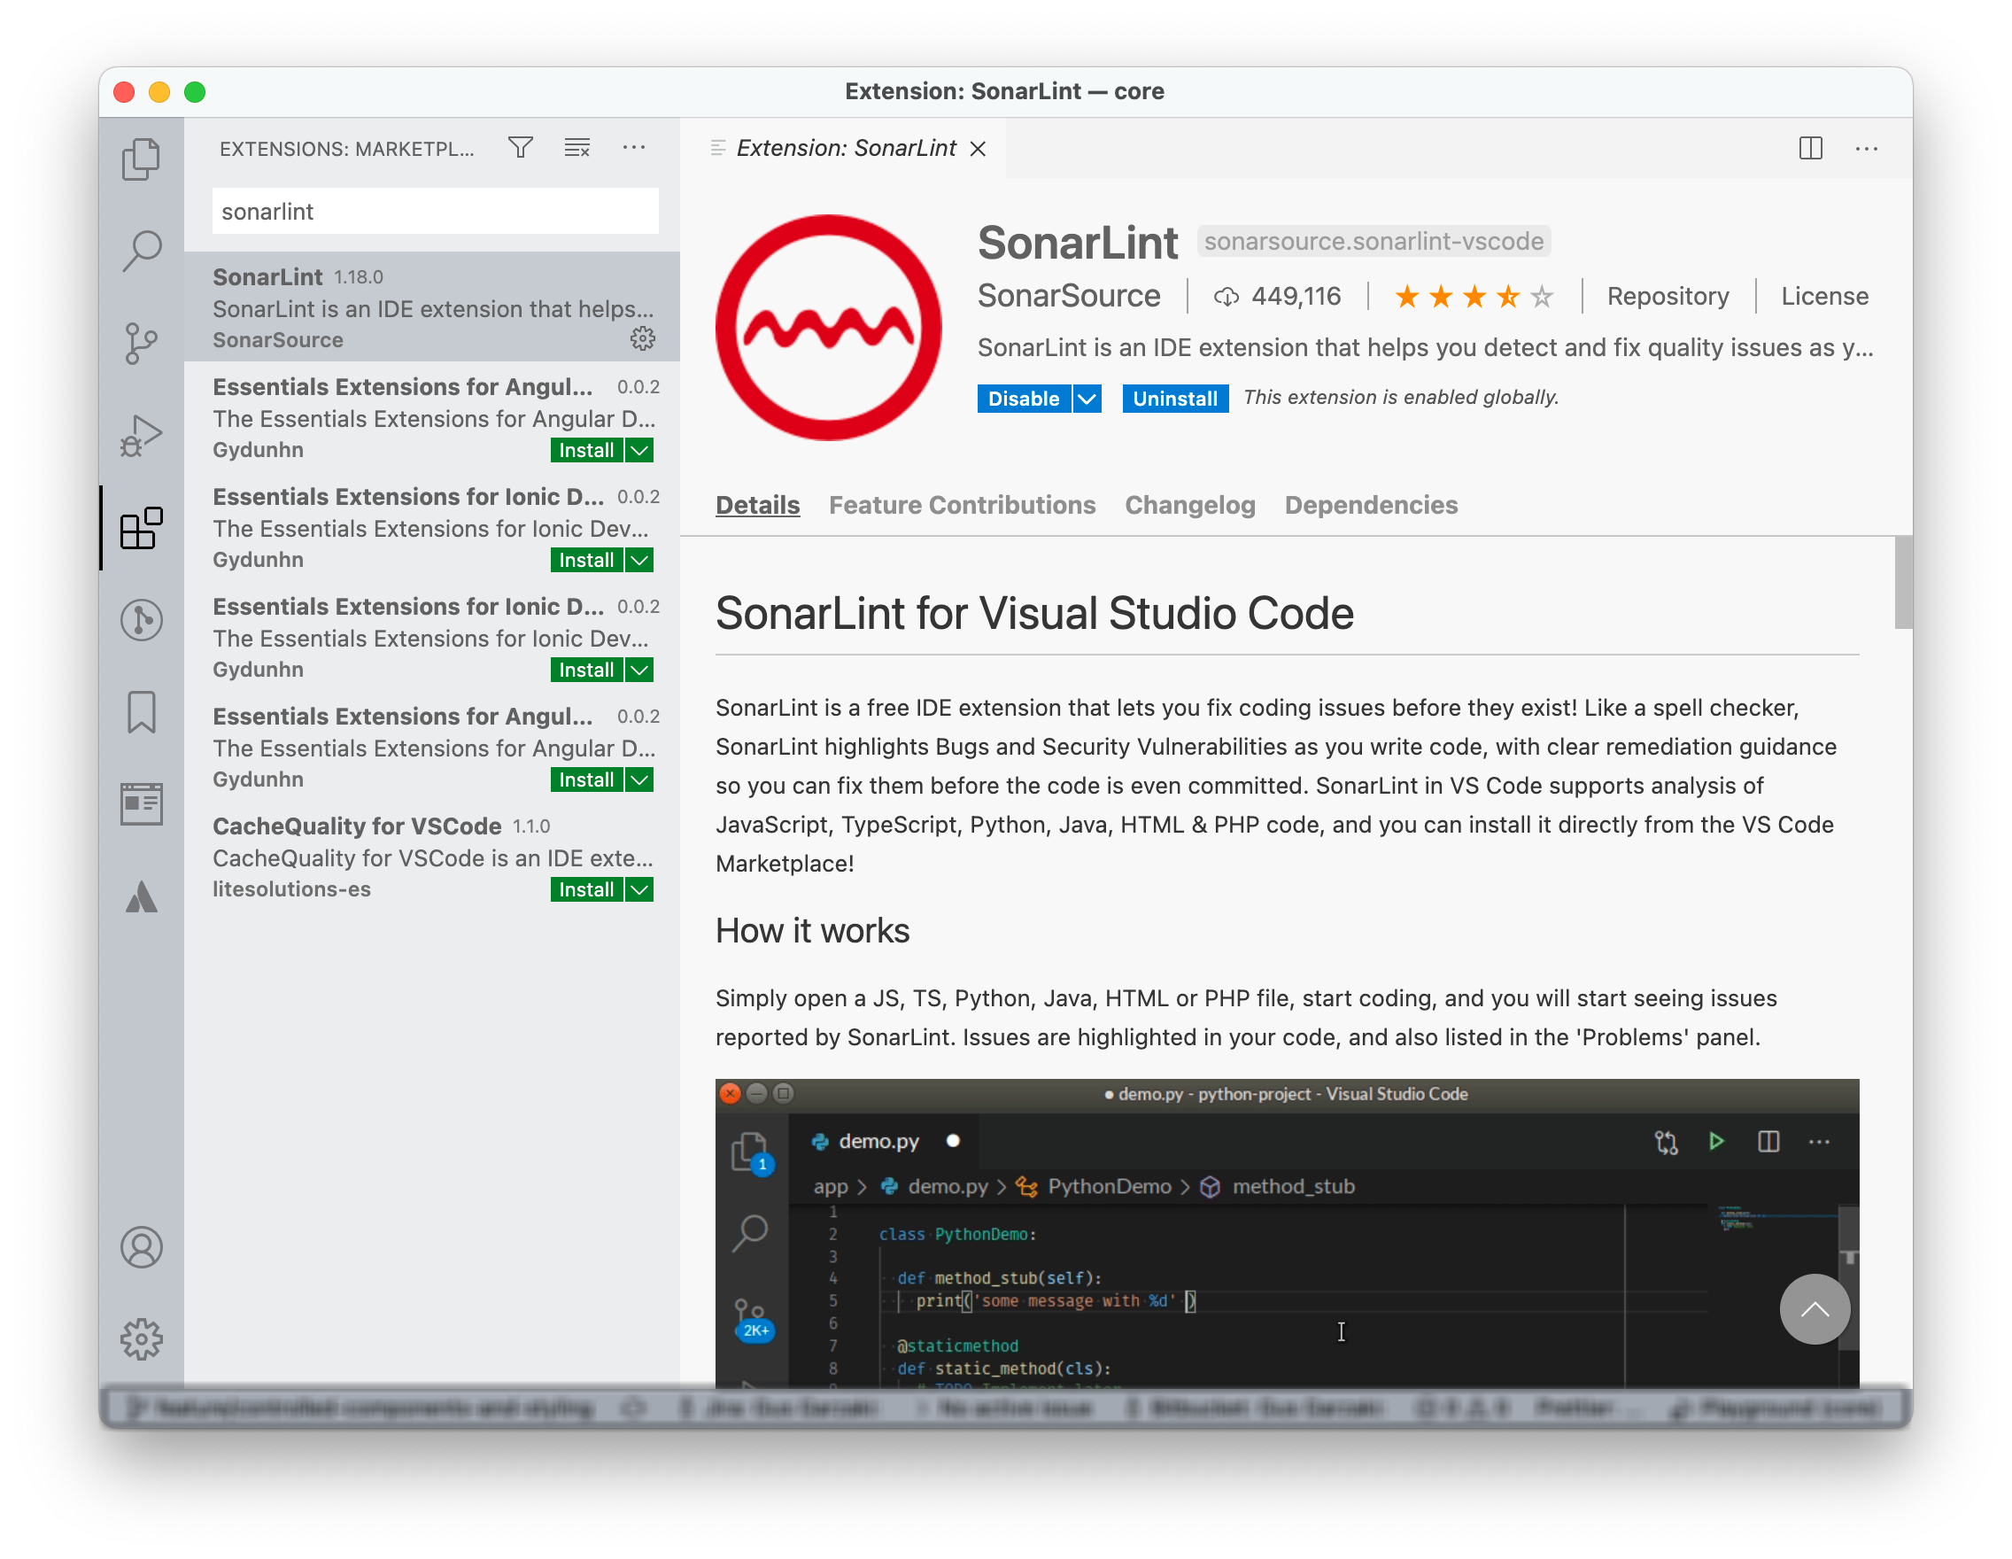Install CacheQuality for VSCode

pyautogui.click(x=587, y=889)
